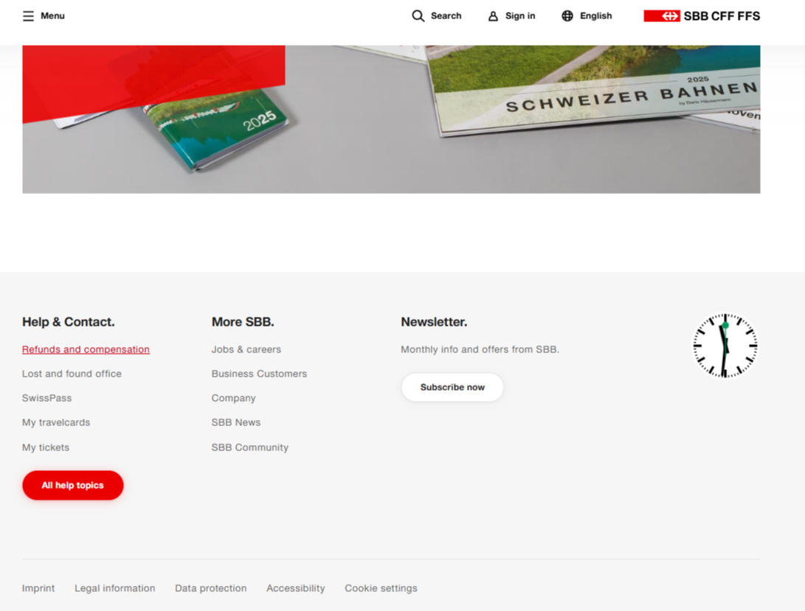Open the Menu label in header
This screenshot has width=805, height=611.
click(x=52, y=16)
